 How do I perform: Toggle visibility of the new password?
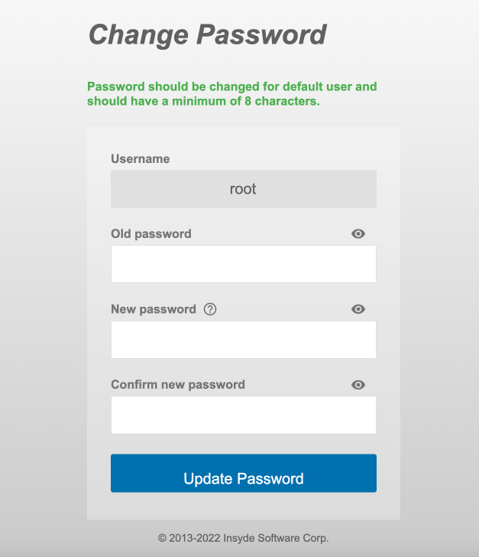[358, 309]
